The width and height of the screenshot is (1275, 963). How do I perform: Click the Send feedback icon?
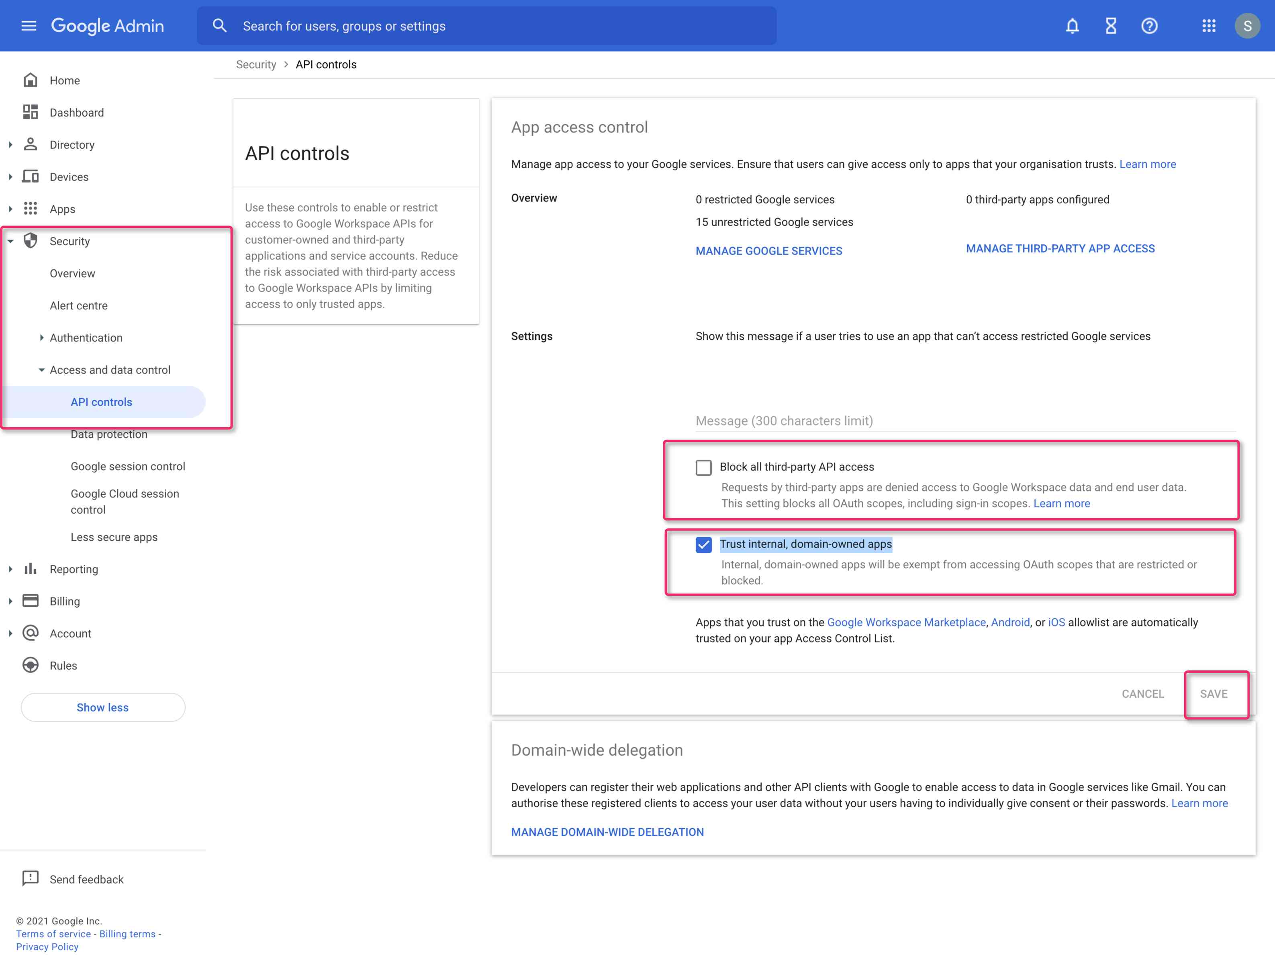coord(31,879)
